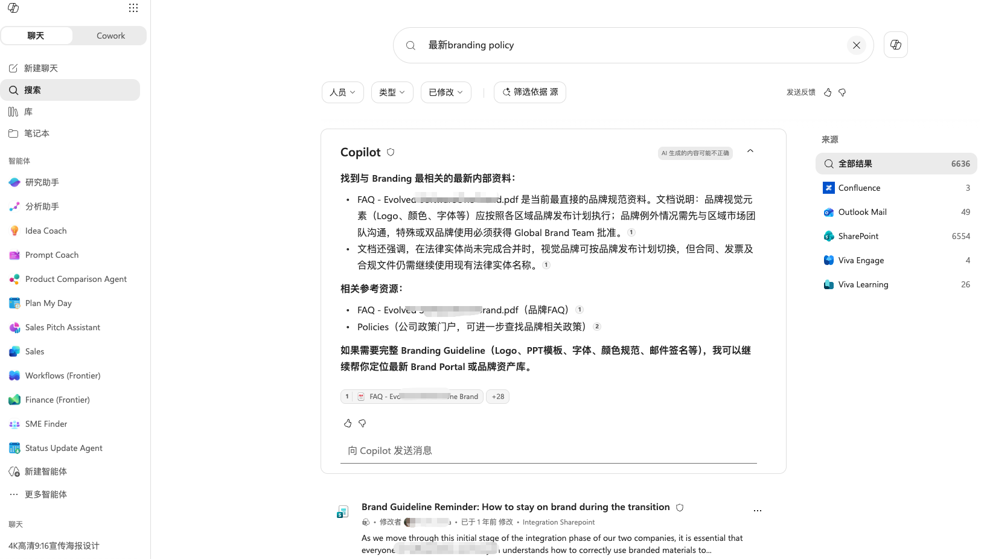Click the magnifier icon in the search box
987x559 pixels.
tap(410, 45)
